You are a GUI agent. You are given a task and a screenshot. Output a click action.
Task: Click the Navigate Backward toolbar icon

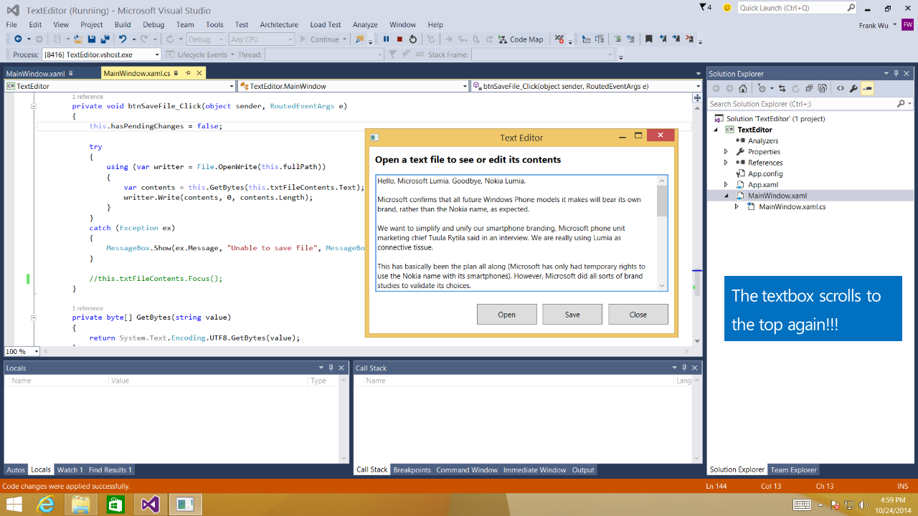(18, 39)
